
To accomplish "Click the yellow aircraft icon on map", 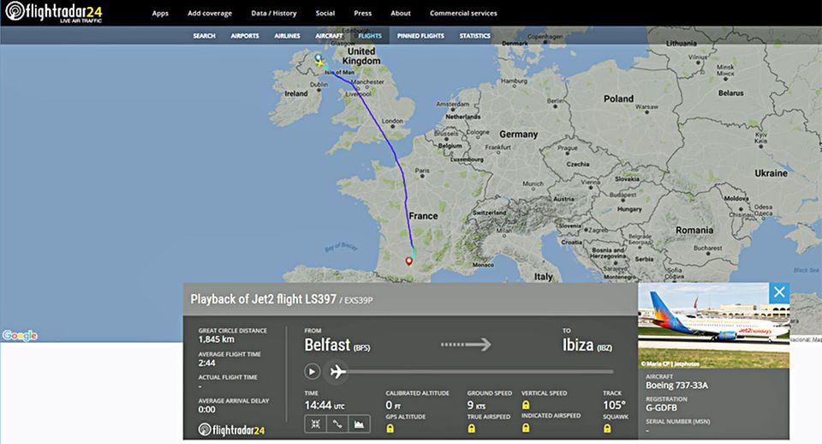I will 320,64.
